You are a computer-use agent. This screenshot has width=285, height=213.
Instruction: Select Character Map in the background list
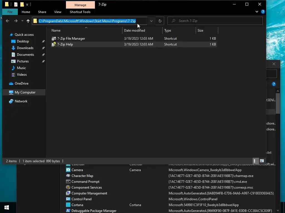pos(171,176)
